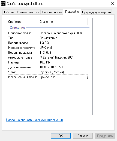Click product name value UPX shell
The image size is (117, 141).
click(46, 48)
